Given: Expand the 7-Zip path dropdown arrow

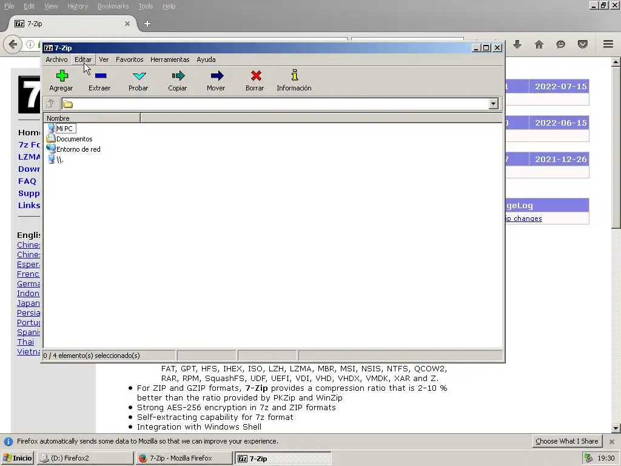Looking at the screenshot, I should (493, 104).
